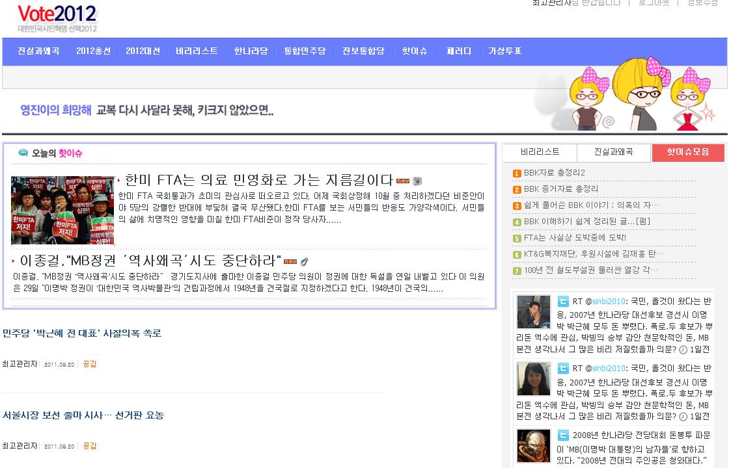Screen dimensions: 729x468
Task: Open the 2012대선 menu item
Action: tap(143, 51)
